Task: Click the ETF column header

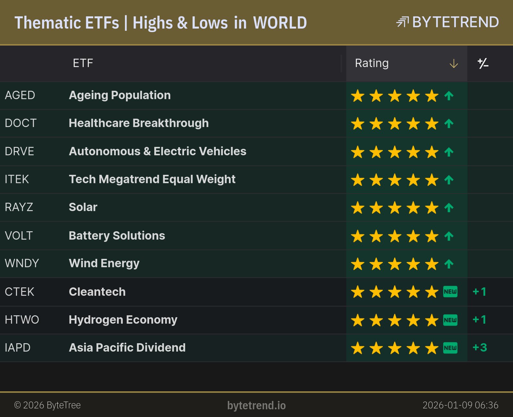Action: click(83, 63)
